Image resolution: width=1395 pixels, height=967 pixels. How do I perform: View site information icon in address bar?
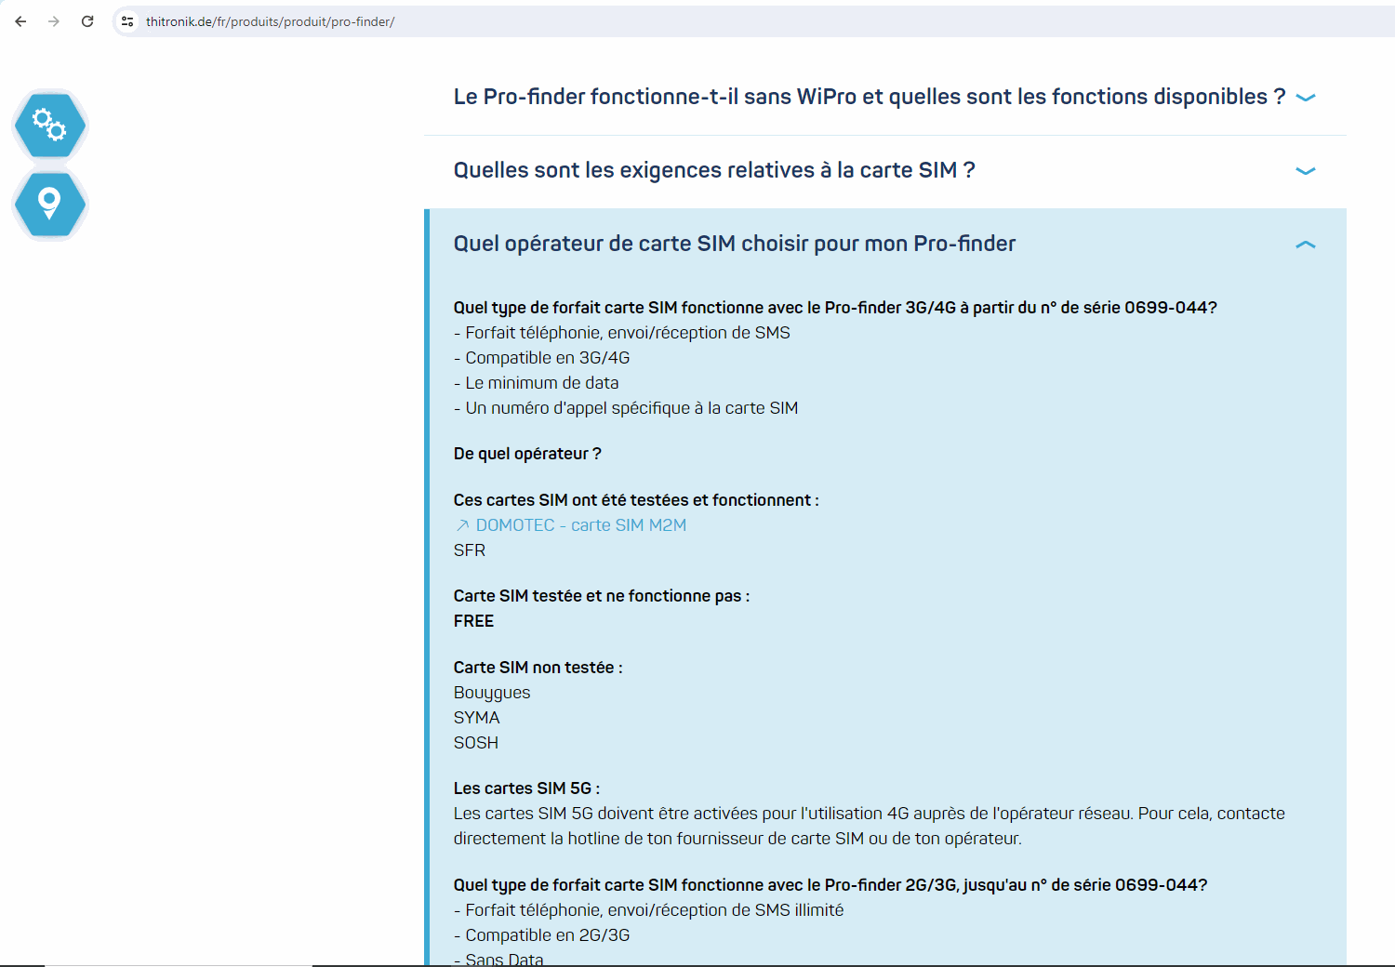(128, 21)
